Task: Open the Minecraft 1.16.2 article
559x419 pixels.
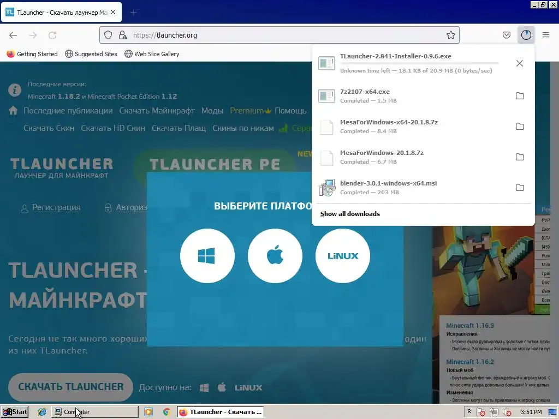Action: tap(470, 362)
